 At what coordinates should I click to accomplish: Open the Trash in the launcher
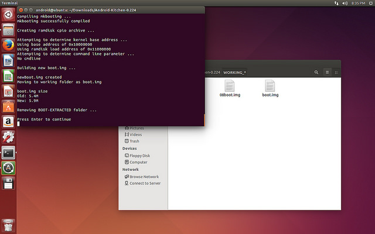[x=8, y=224]
